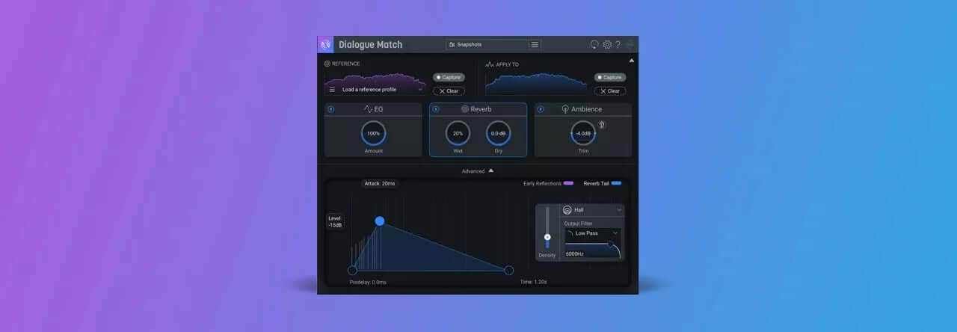Screen dimensions: 957x332
Task: Toggle Early Reflections purple indicator
Action: click(568, 183)
